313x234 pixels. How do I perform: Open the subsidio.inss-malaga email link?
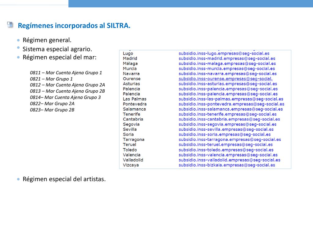click(x=227, y=63)
